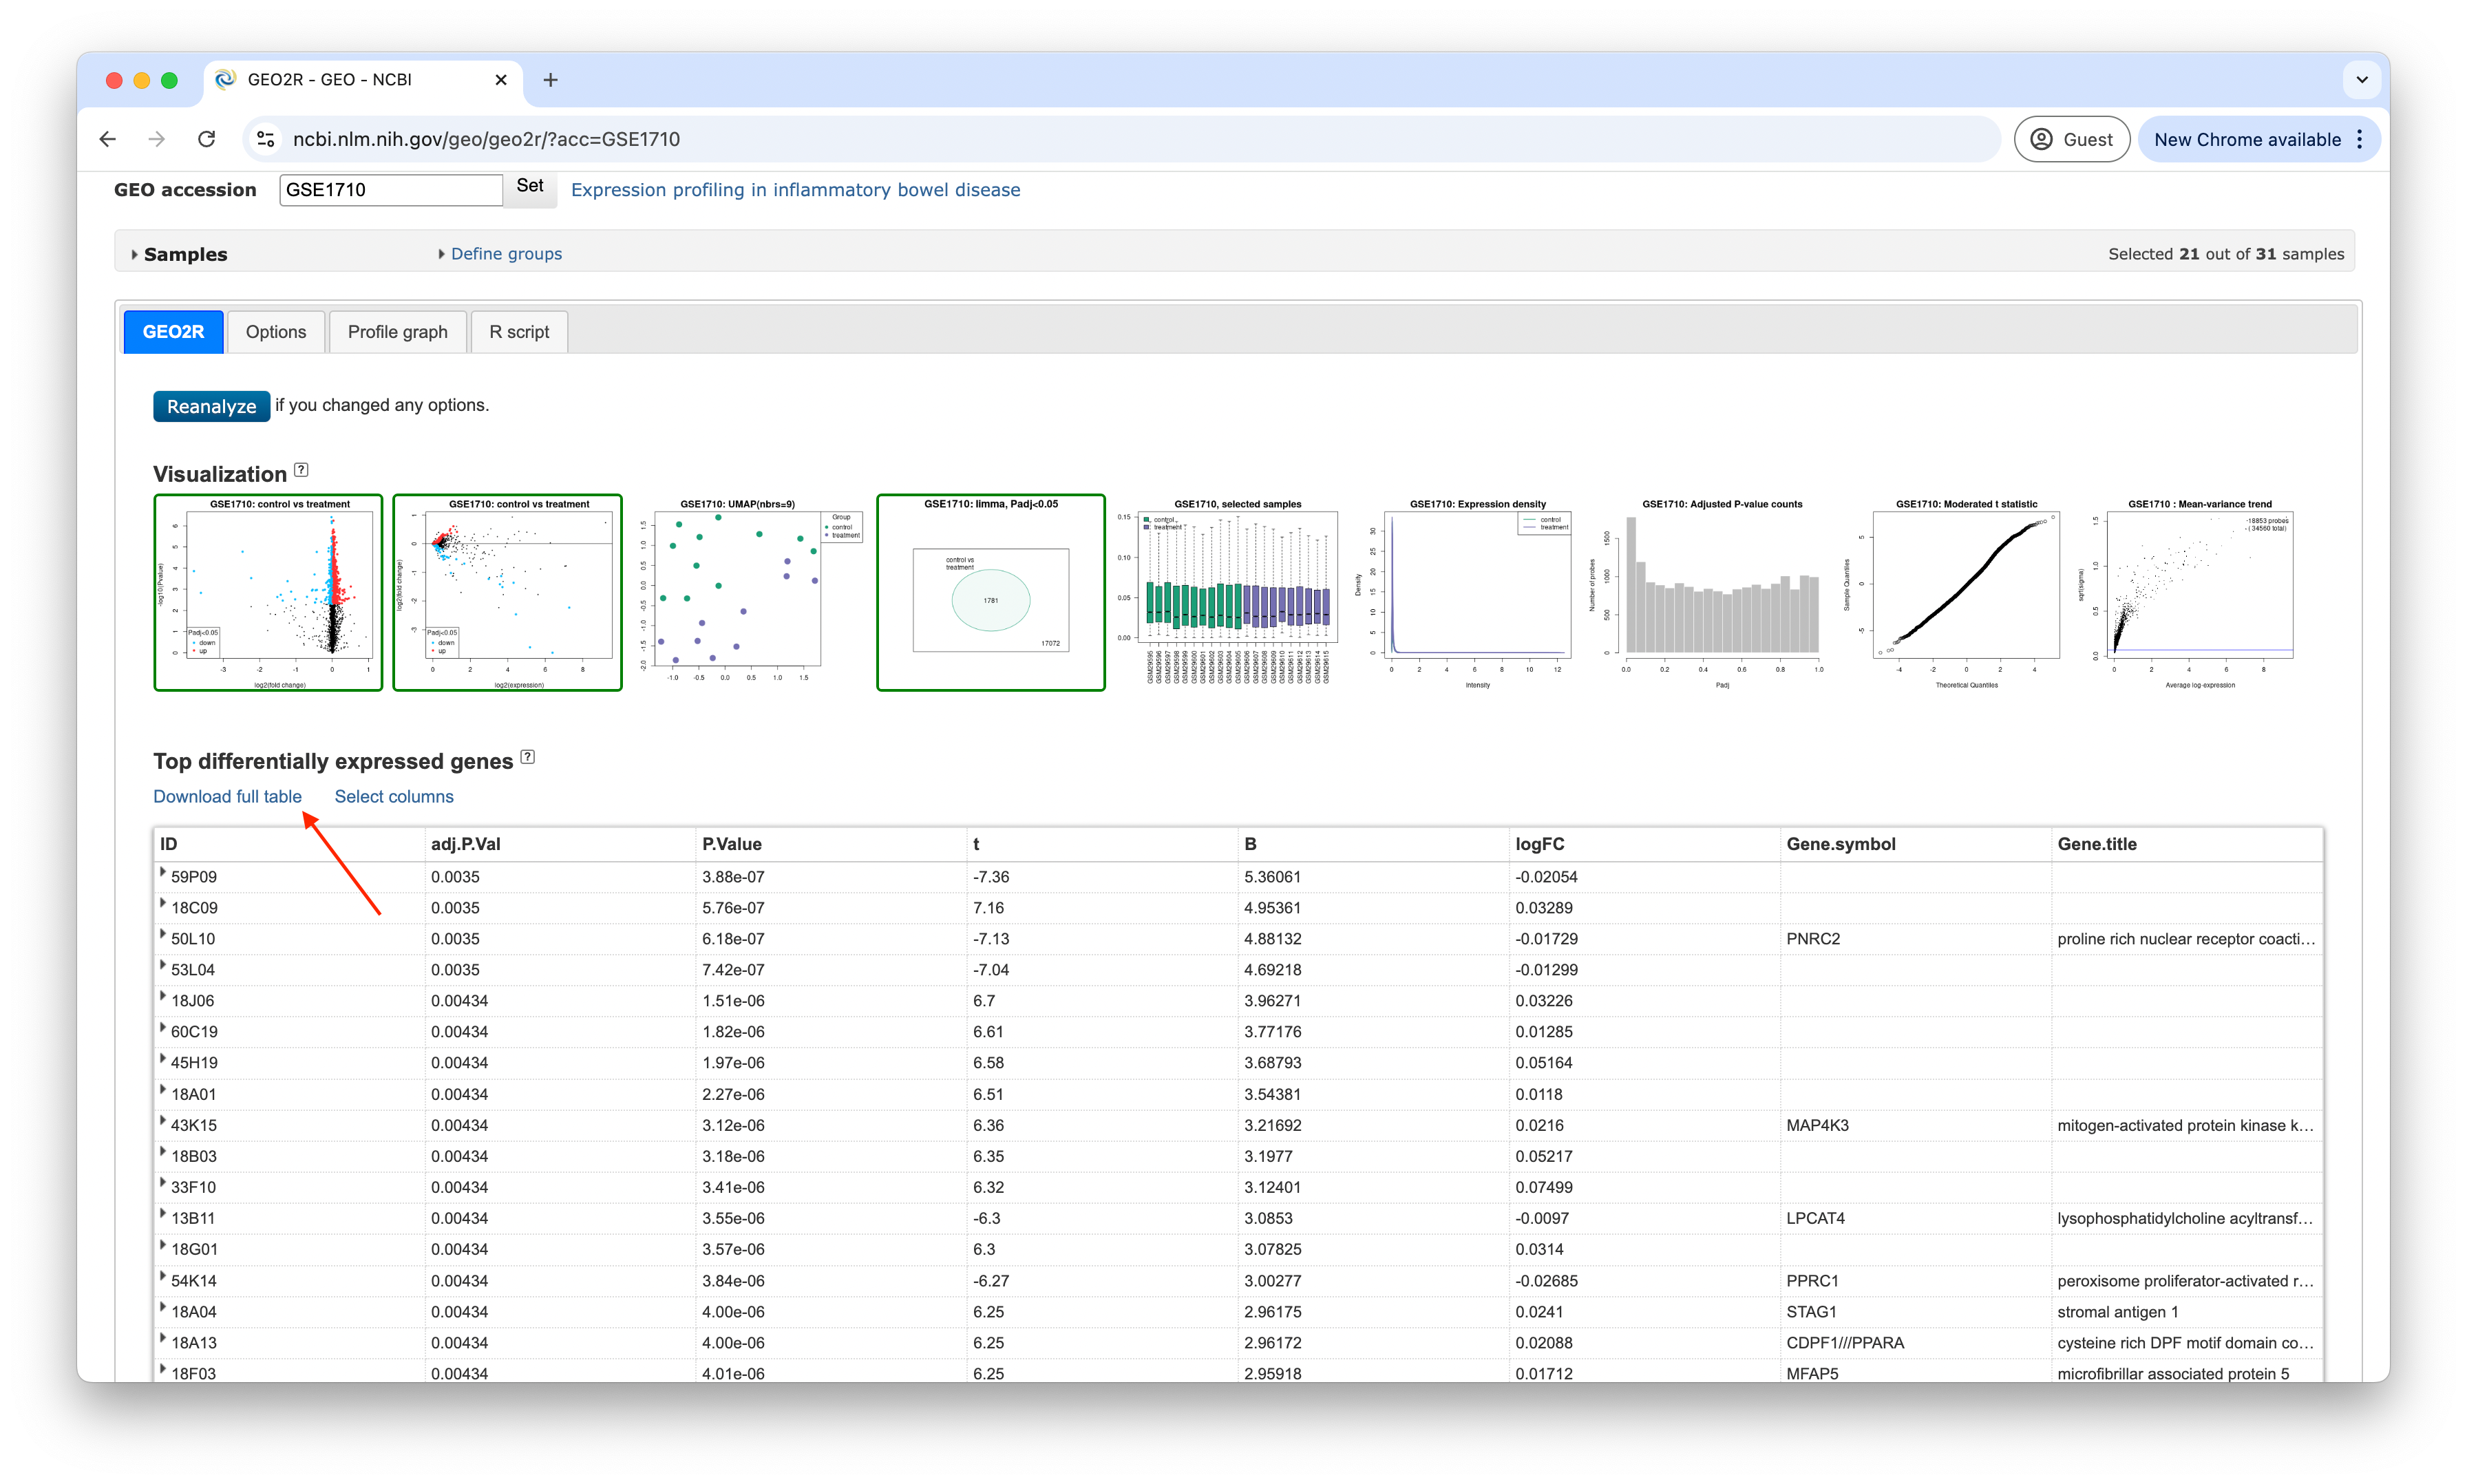Screen dimensions: 2467x1484
Task: Expand row 60C19 in gene table
Action: point(163,1028)
